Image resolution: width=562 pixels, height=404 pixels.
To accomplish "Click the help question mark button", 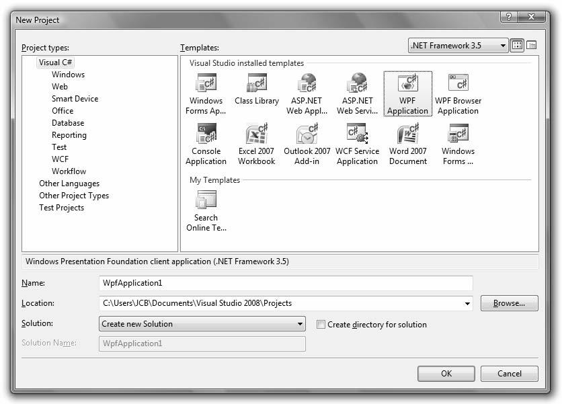I will 509,17.
